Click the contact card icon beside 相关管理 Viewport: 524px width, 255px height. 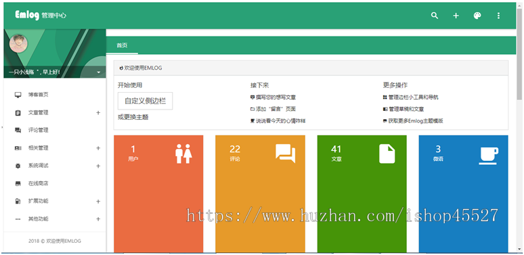(18, 148)
